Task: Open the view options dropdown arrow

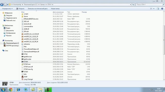Action: pyautogui.click(x=154, y=9)
